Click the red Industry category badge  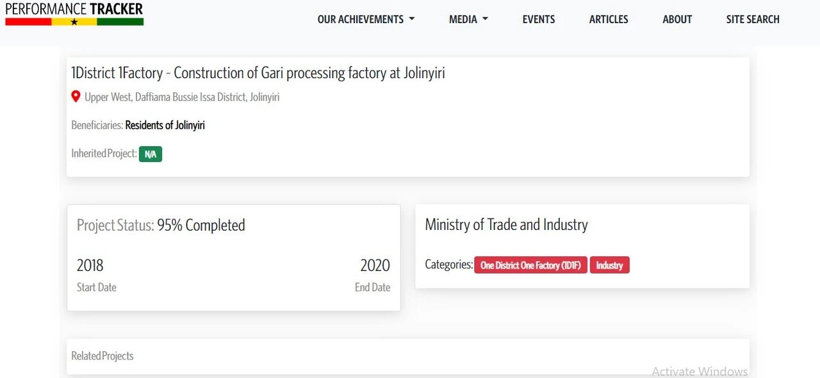tap(609, 265)
